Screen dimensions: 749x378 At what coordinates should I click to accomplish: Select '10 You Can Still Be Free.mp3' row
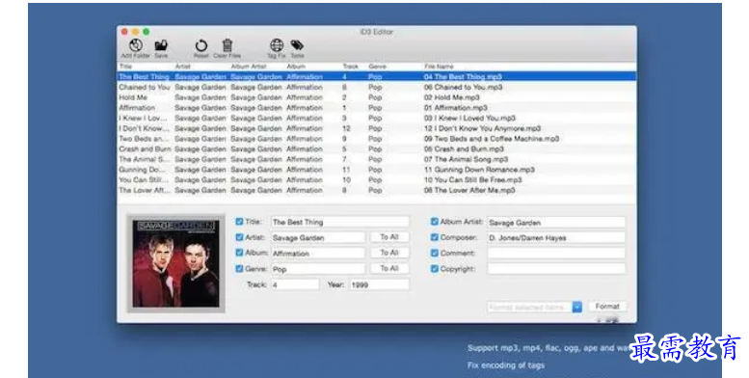pos(376,179)
